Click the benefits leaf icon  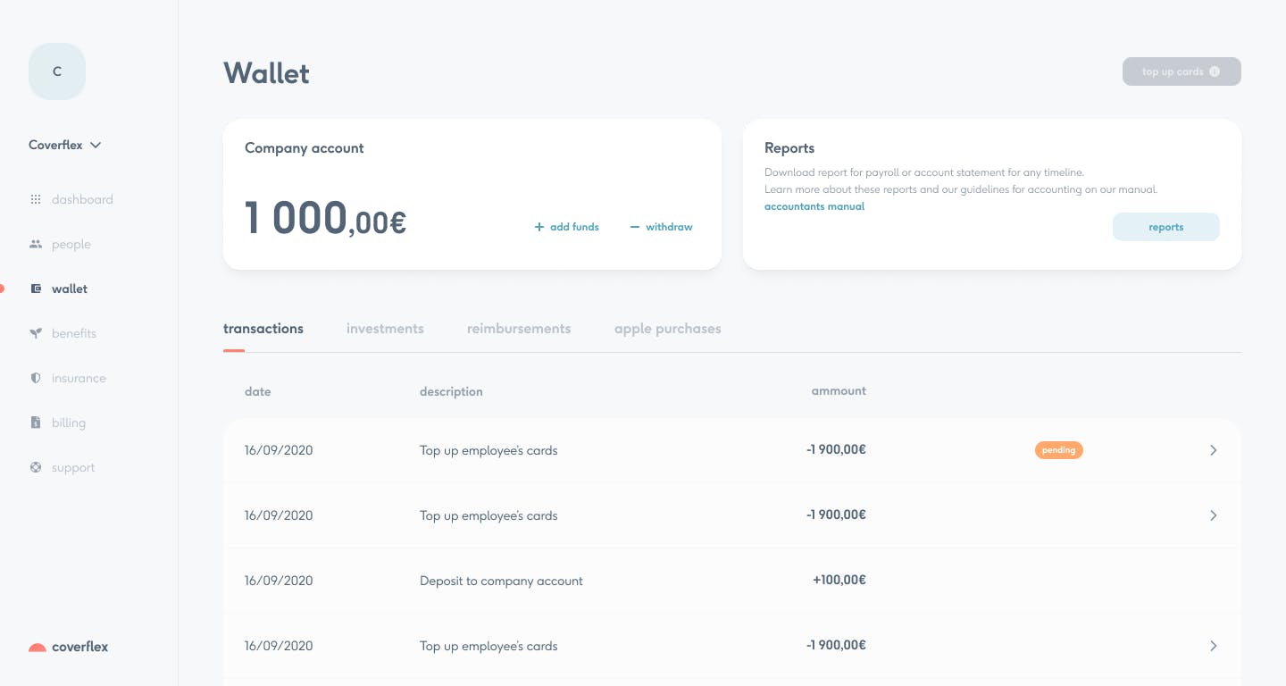(36, 333)
